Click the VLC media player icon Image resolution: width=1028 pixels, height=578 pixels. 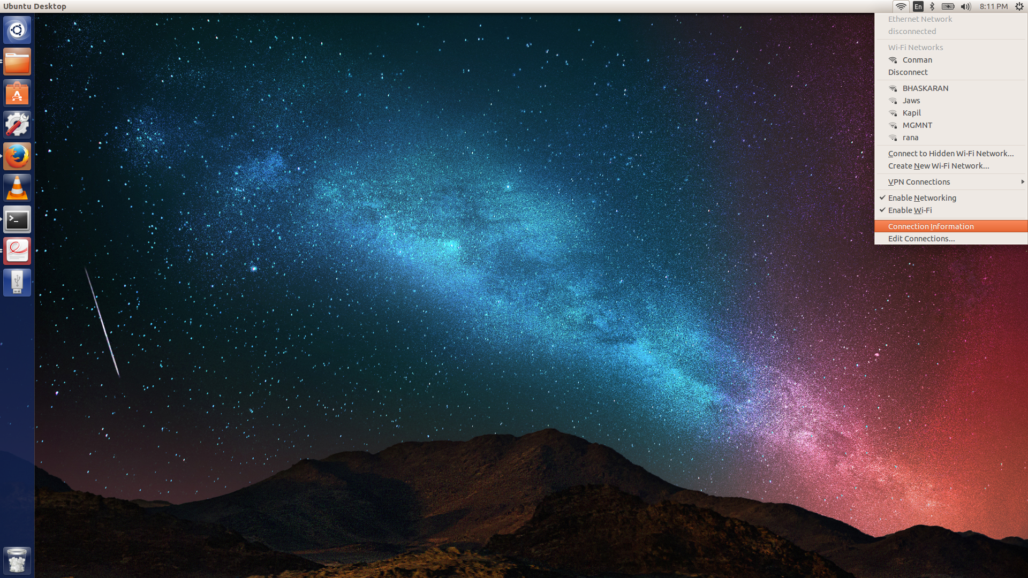(17, 187)
